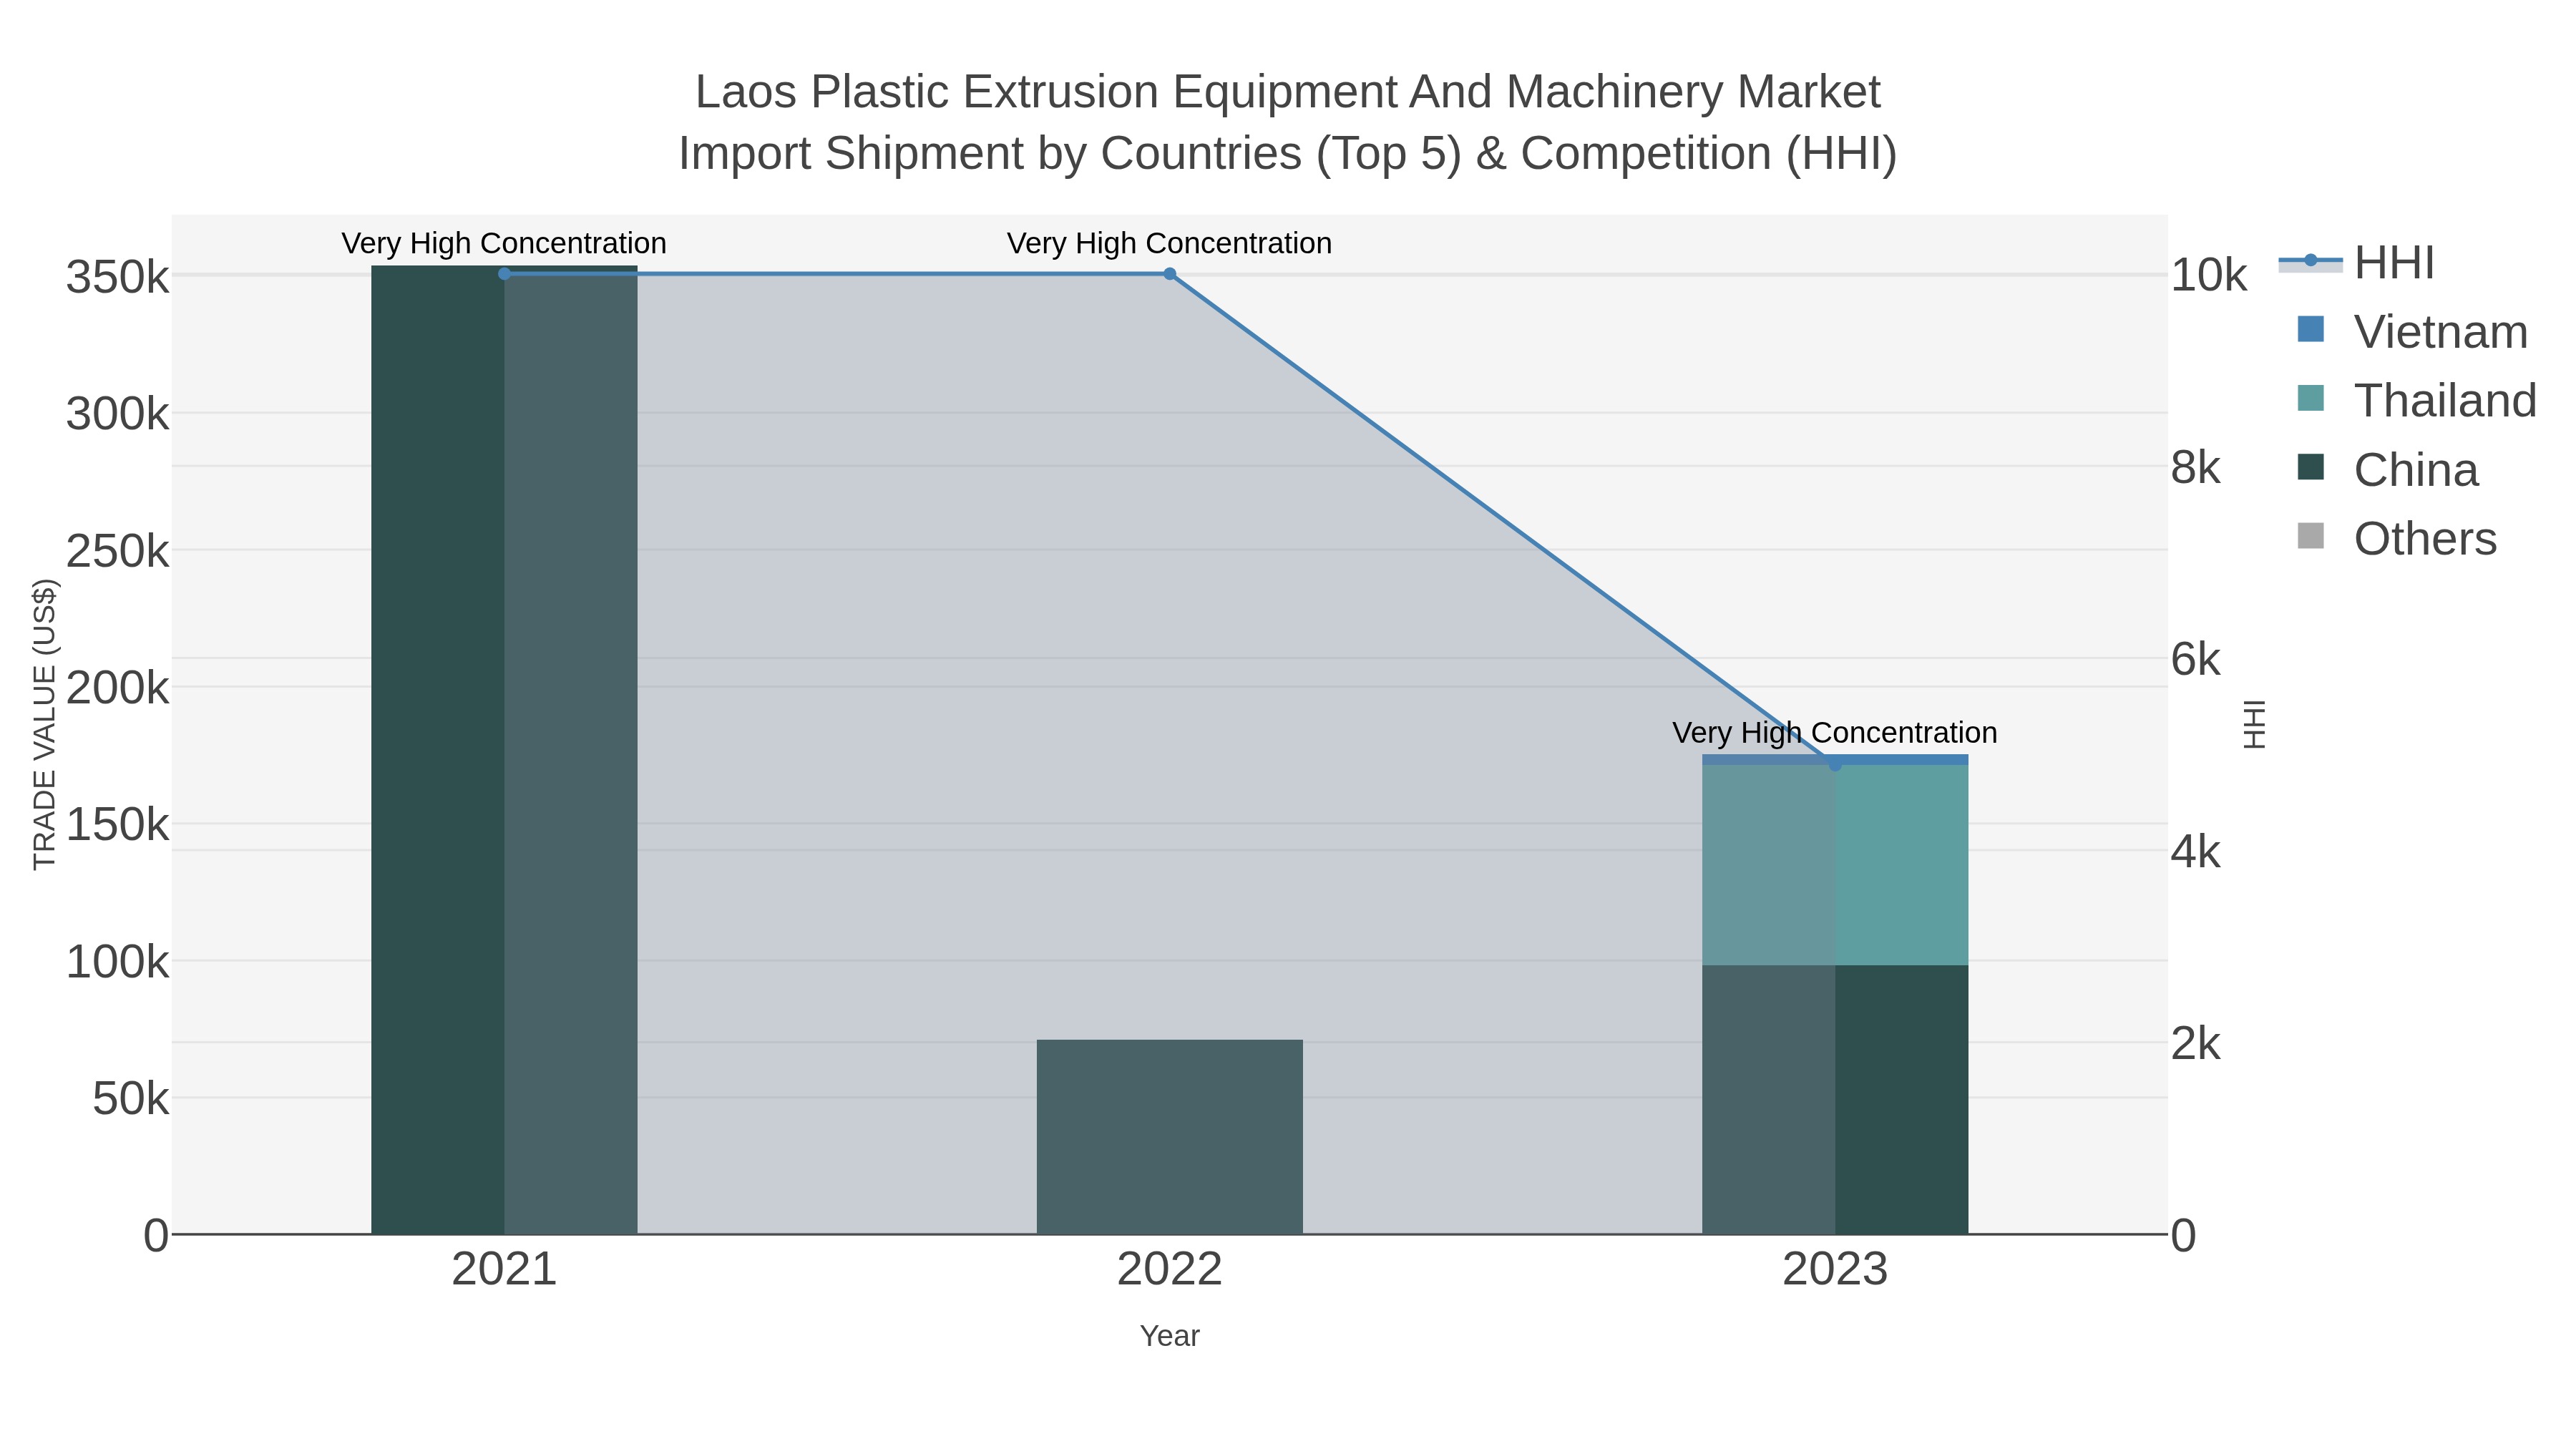Select the 2022 HHI data point
2576x1449 pixels.
[x=1169, y=274]
